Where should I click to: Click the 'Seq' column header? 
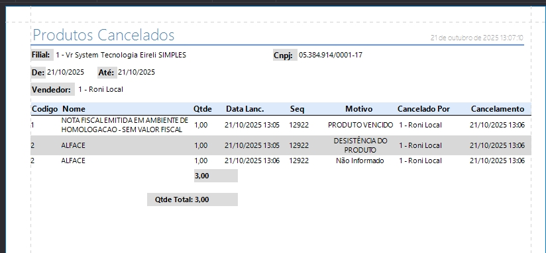[x=298, y=109]
